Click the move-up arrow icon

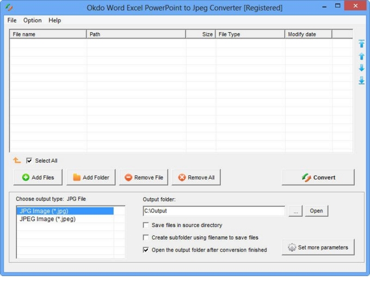coord(361,56)
